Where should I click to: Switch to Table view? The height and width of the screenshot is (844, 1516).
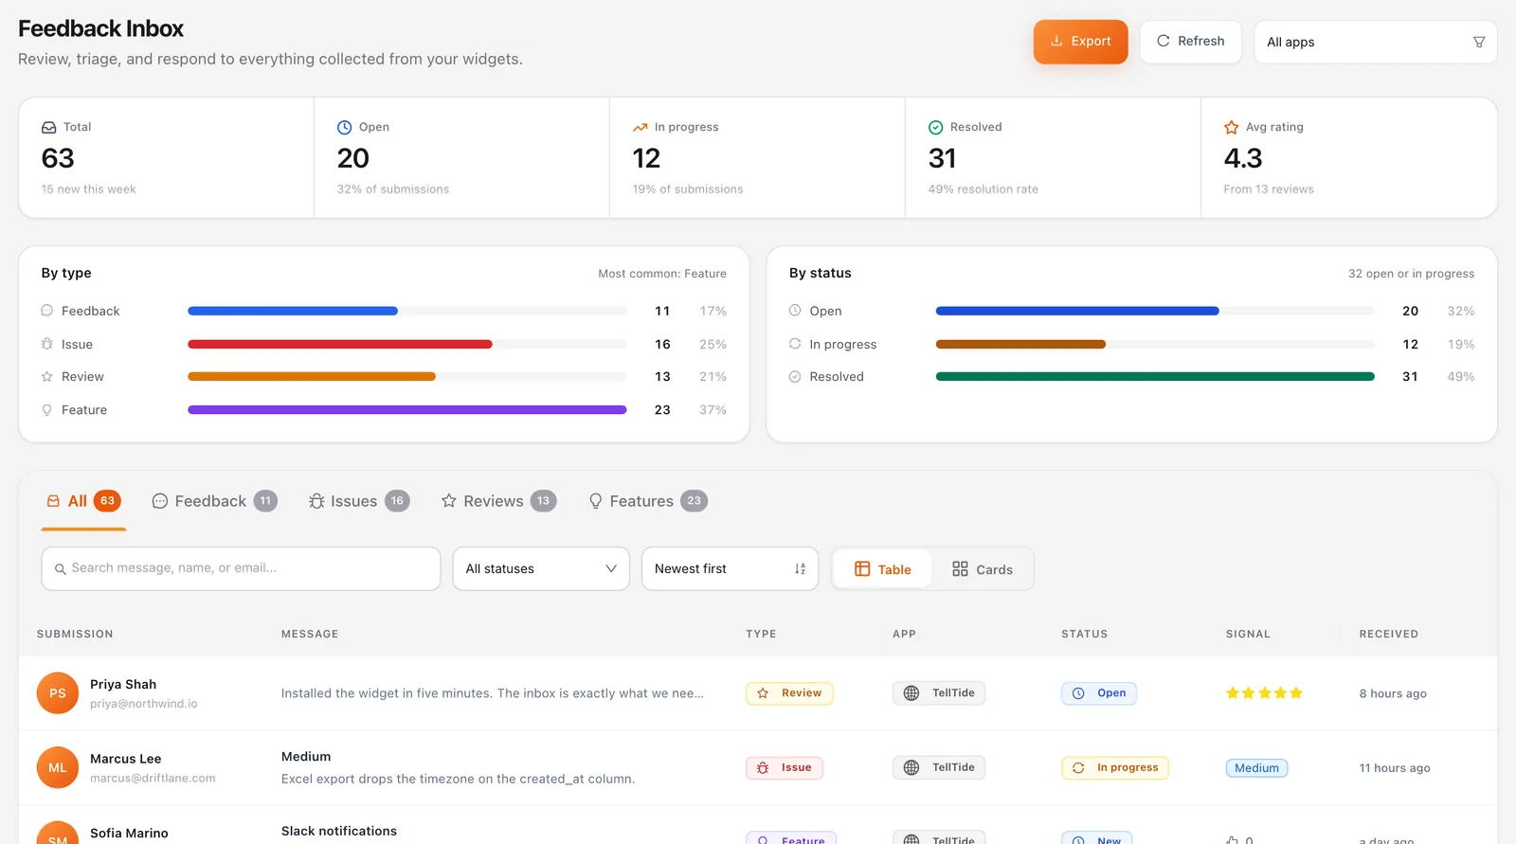(x=882, y=569)
